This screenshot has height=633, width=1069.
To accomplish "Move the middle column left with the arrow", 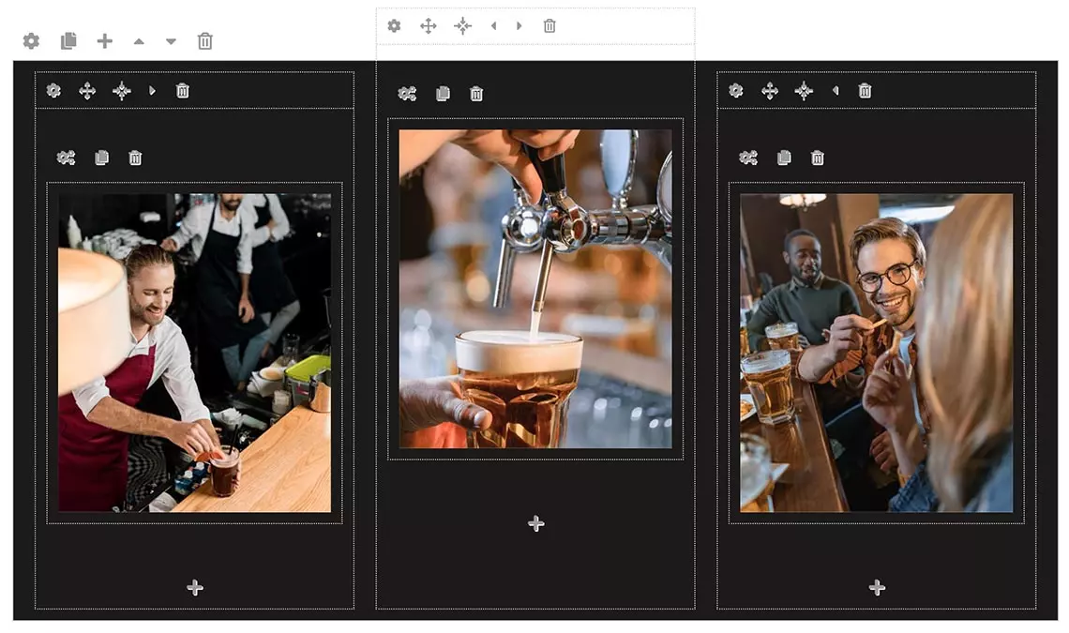I will click(x=494, y=25).
